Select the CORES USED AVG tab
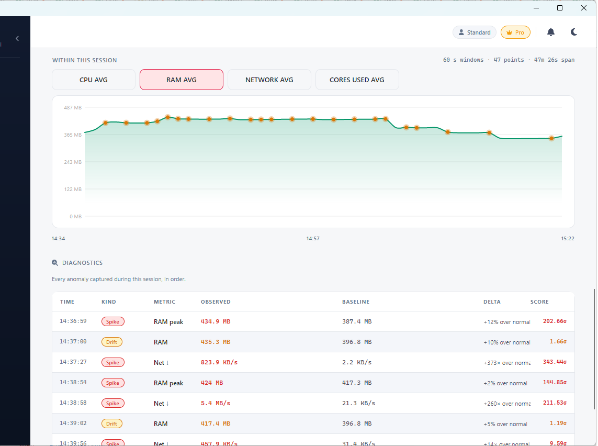Screen dimensions: 598x446 [357, 80]
